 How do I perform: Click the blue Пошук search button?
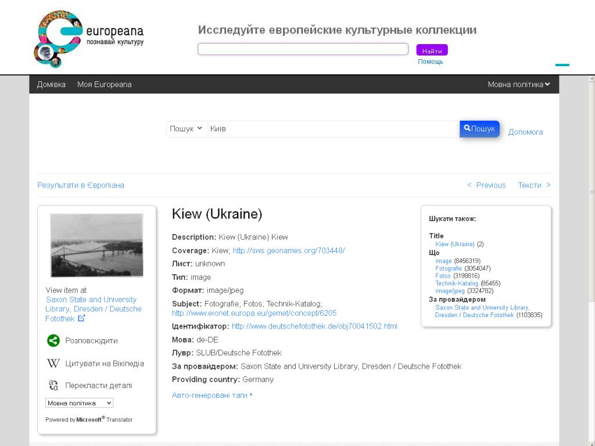point(479,129)
